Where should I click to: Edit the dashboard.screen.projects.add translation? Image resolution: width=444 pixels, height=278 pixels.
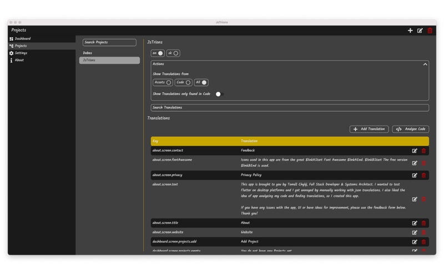pyautogui.click(x=415, y=242)
